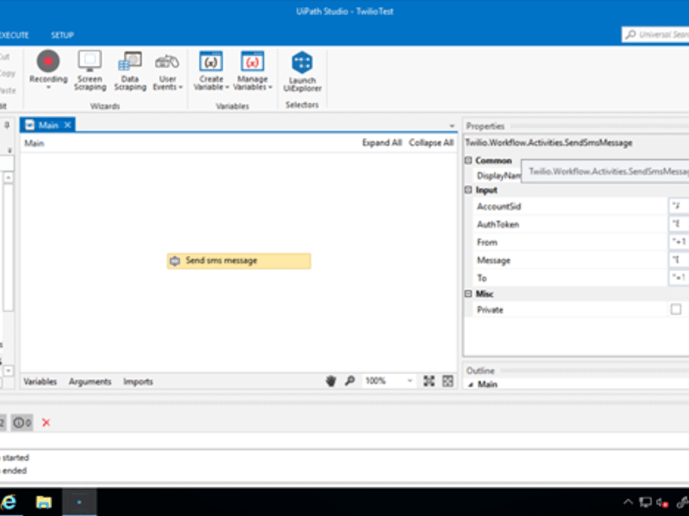
Task: Click the volume icon in system tray
Action: tap(663, 503)
